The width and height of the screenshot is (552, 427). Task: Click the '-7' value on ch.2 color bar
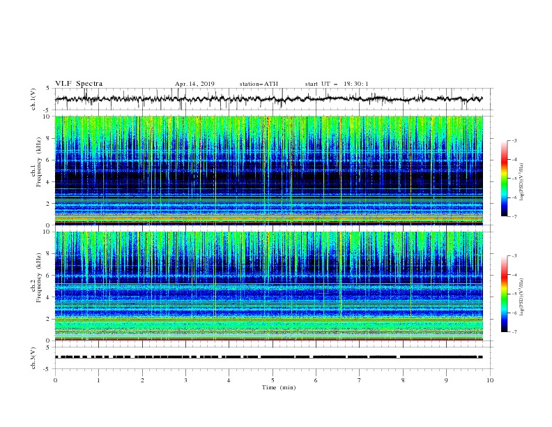(x=514, y=331)
